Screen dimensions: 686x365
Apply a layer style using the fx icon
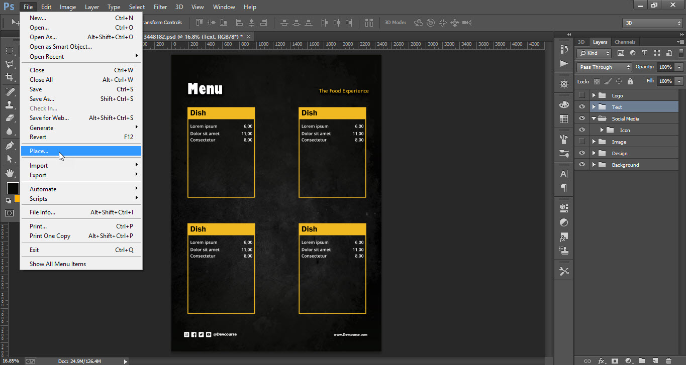pos(602,360)
